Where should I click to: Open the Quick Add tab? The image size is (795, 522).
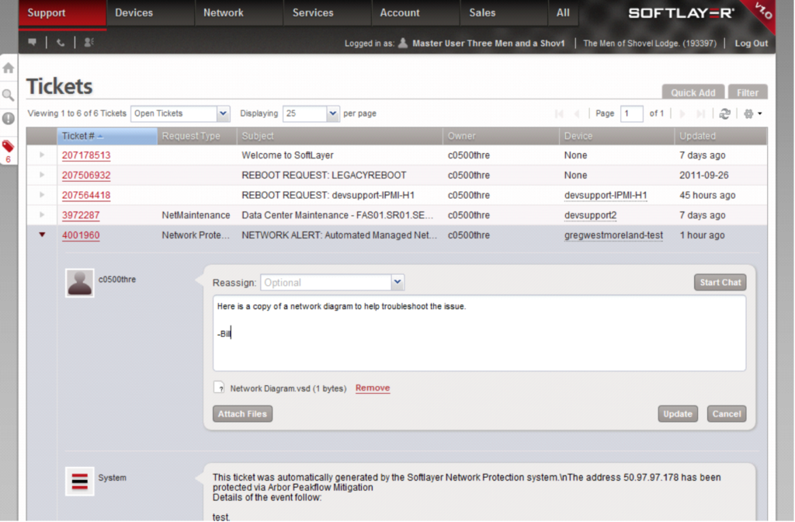(x=693, y=92)
